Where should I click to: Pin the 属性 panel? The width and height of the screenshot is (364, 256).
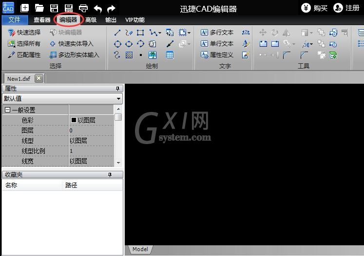point(118,89)
